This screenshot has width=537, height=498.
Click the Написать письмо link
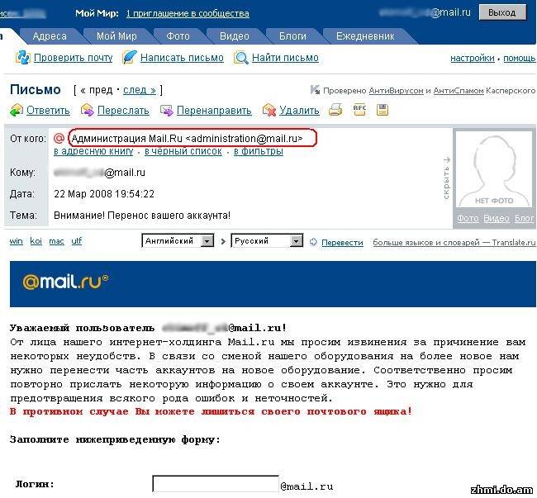click(x=182, y=58)
